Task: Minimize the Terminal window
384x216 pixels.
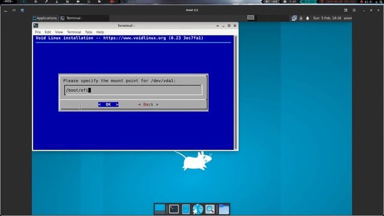Action: click(223, 26)
